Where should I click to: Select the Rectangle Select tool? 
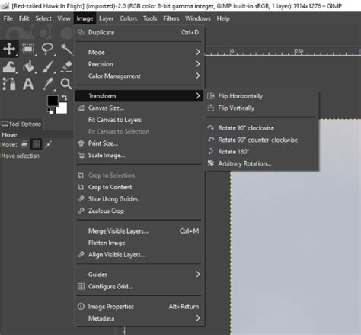(x=28, y=49)
